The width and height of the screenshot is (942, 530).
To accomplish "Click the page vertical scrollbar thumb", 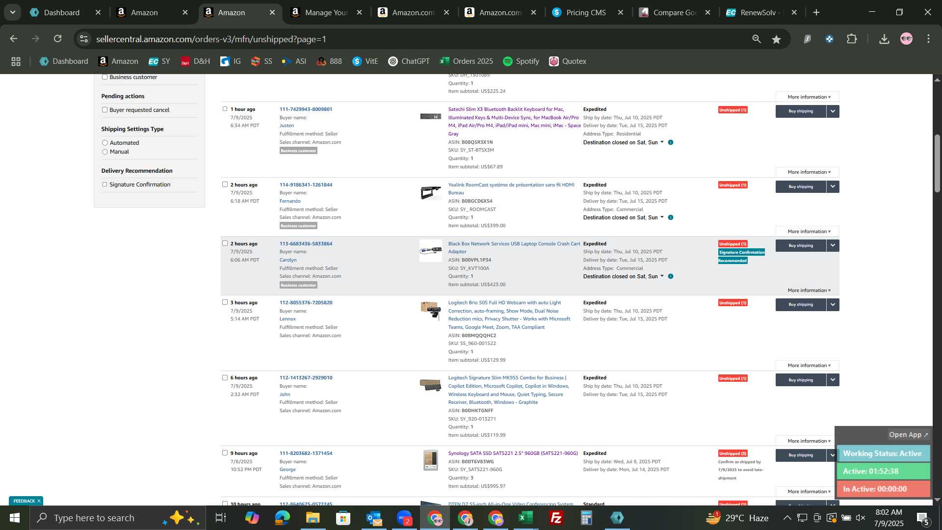I will [x=937, y=163].
